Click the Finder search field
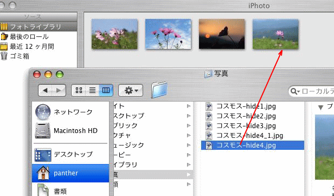 [x=311, y=91]
